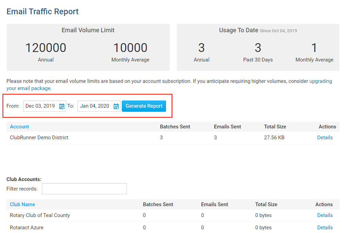The width and height of the screenshot is (344, 233).
Task: Focus the Filter records text box
Action: click(84, 189)
